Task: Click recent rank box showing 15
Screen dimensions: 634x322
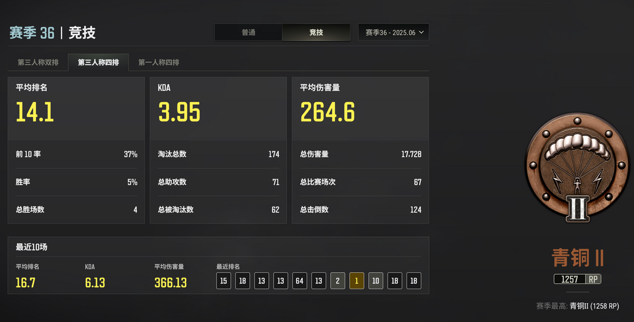Action: coord(224,281)
